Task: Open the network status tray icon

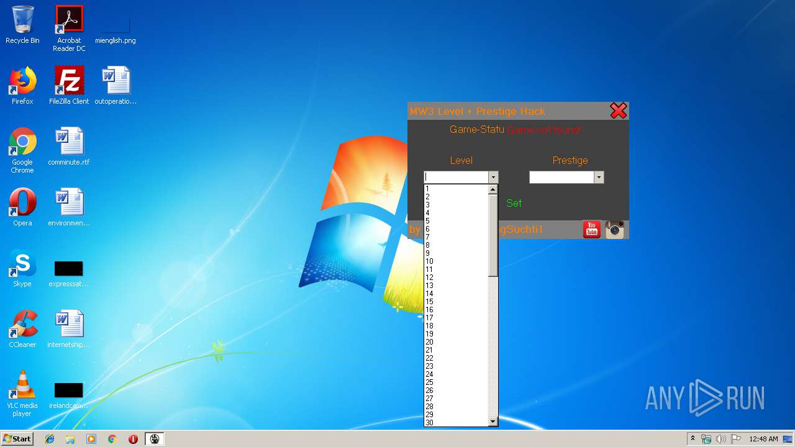Action: point(706,439)
